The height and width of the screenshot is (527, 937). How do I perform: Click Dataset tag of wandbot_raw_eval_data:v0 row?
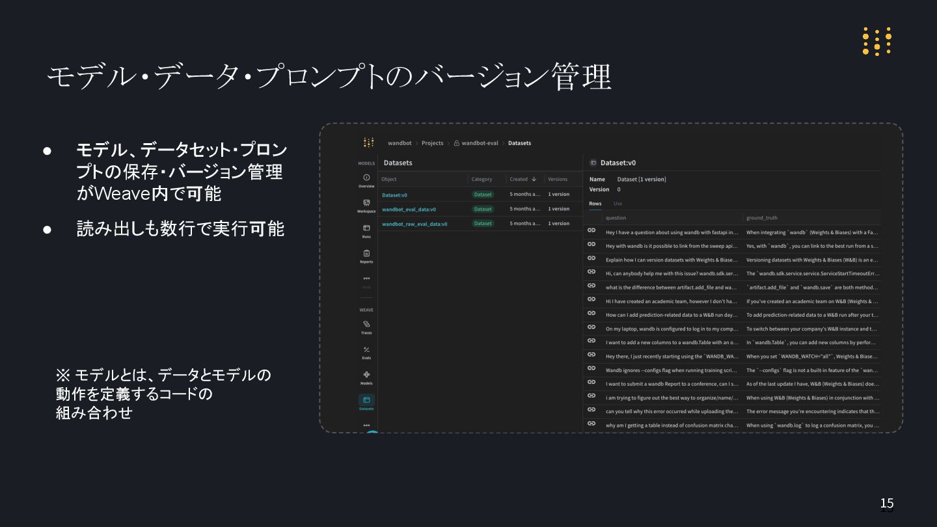(483, 223)
